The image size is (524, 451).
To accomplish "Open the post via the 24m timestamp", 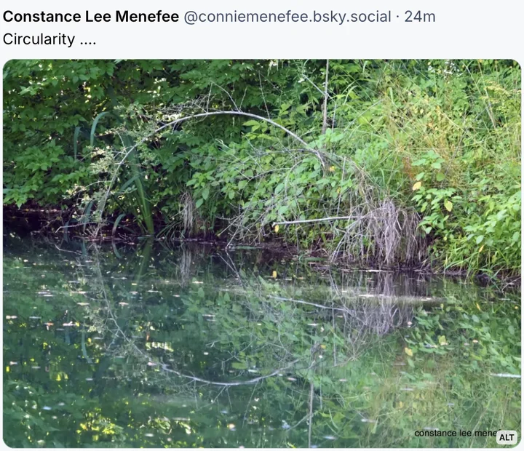I will [x=420, y=16].
